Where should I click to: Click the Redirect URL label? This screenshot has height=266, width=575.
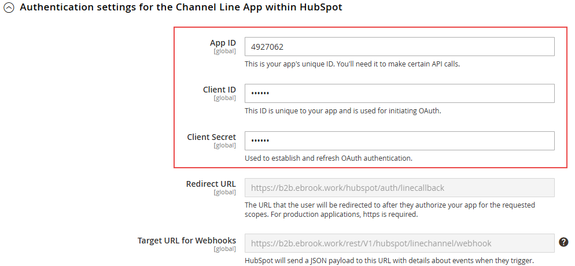point(211,184)
